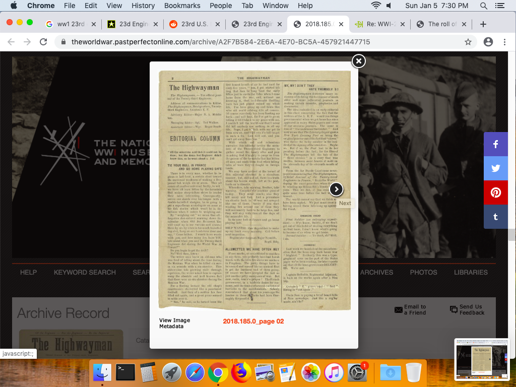Reload the page in Chrome

[44, 42]
